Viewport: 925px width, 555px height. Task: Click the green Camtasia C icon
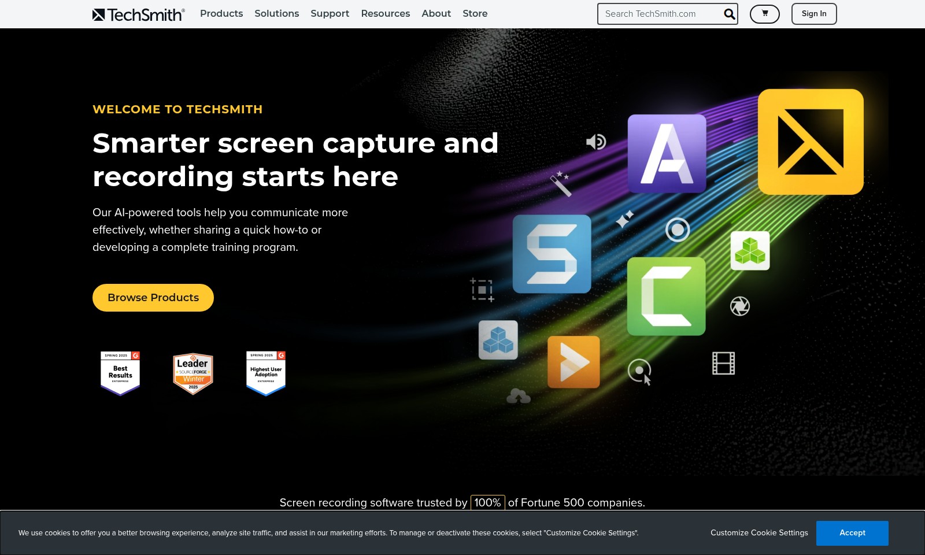tap(667, 297)
